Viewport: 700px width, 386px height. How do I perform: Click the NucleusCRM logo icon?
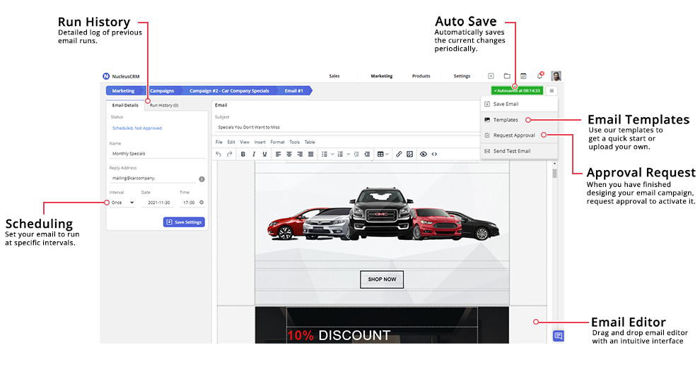(x=106, y=76)
